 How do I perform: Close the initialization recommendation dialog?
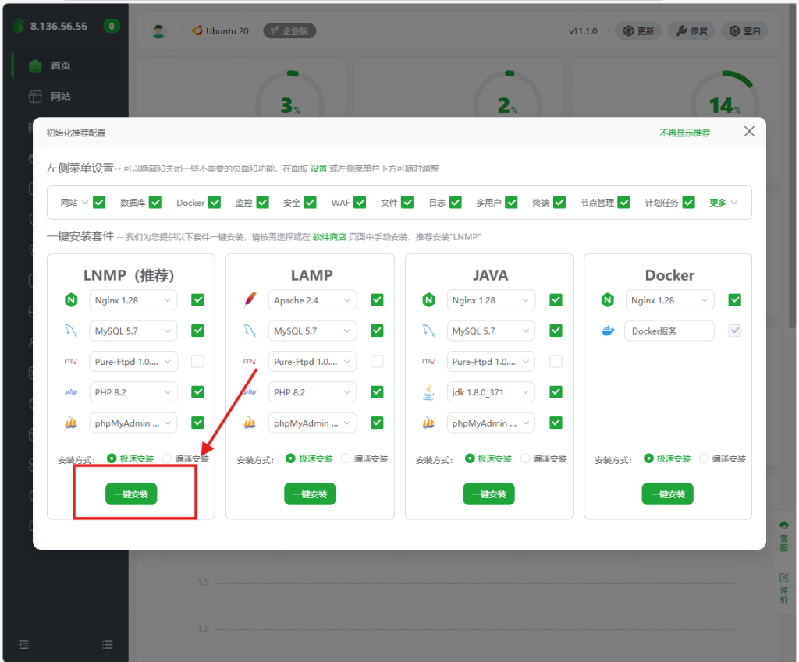[749, 132]
